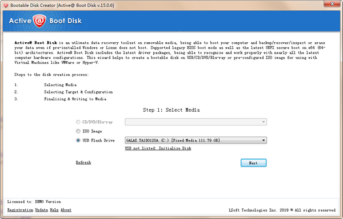Click the Active@ shield logo icon
Screen dimensions: 343x219
39,21
